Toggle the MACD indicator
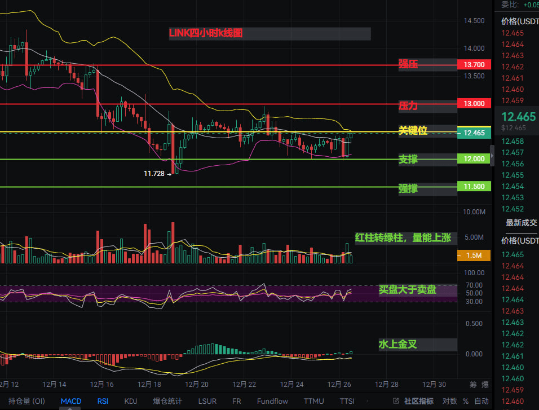Screen dimensions: 539x410 point(71,401)
